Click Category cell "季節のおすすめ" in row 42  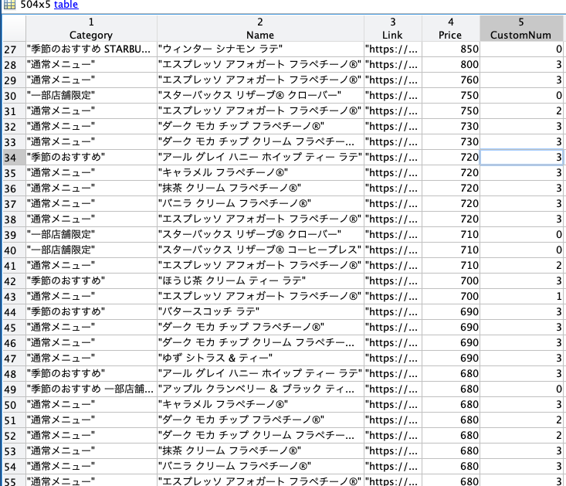pyautogui.click(x=91, y=281)
